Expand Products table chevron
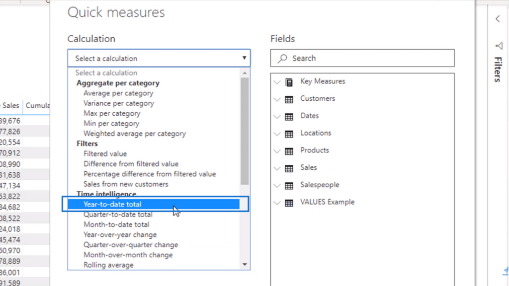 pyautogui.click(x=277, y=151)
